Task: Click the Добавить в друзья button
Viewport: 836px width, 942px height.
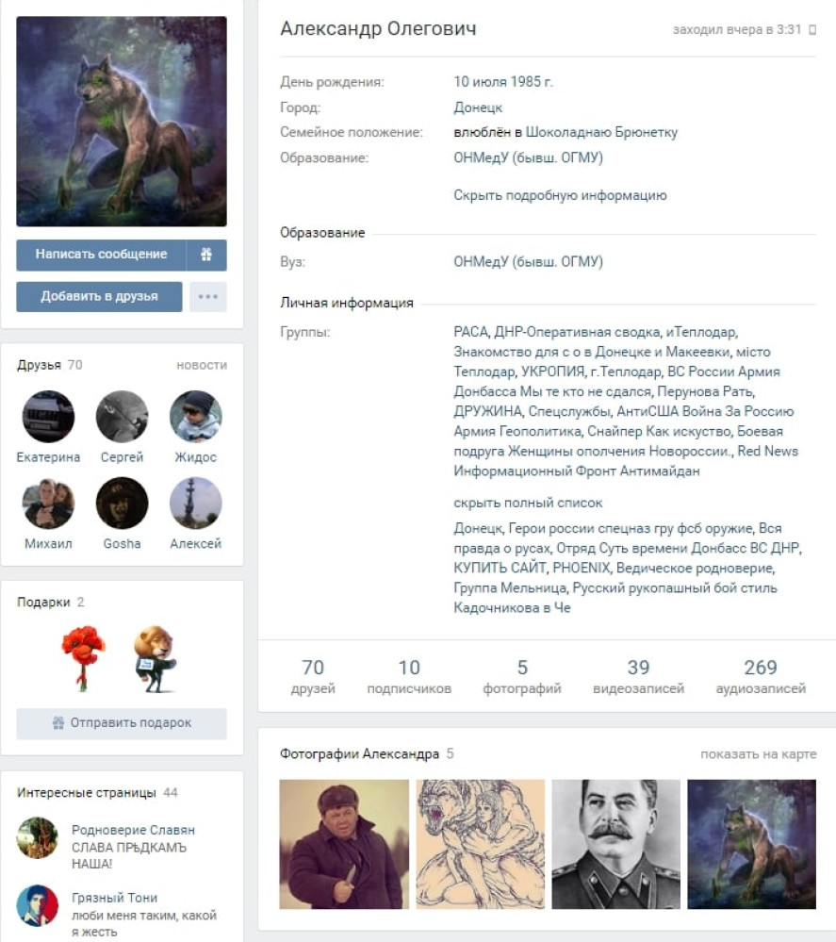Action: [x=99, y=297]
